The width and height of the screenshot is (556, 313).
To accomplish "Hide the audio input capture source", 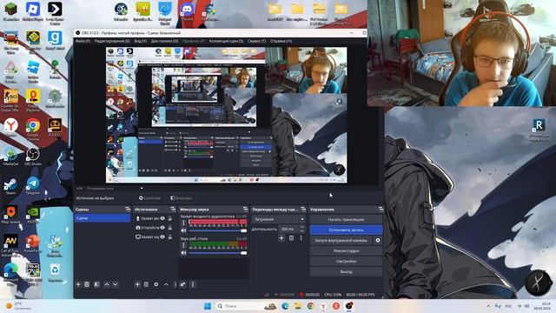I will point(162,218).
